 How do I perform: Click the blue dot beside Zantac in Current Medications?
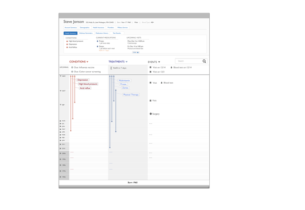[98, 47]
